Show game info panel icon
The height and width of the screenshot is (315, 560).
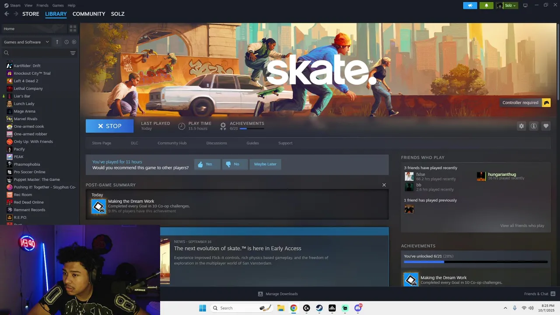(x=533, y=126)
